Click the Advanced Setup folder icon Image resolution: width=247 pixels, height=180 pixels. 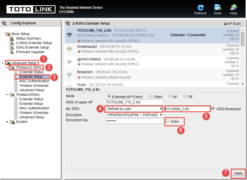pos(8,63)
